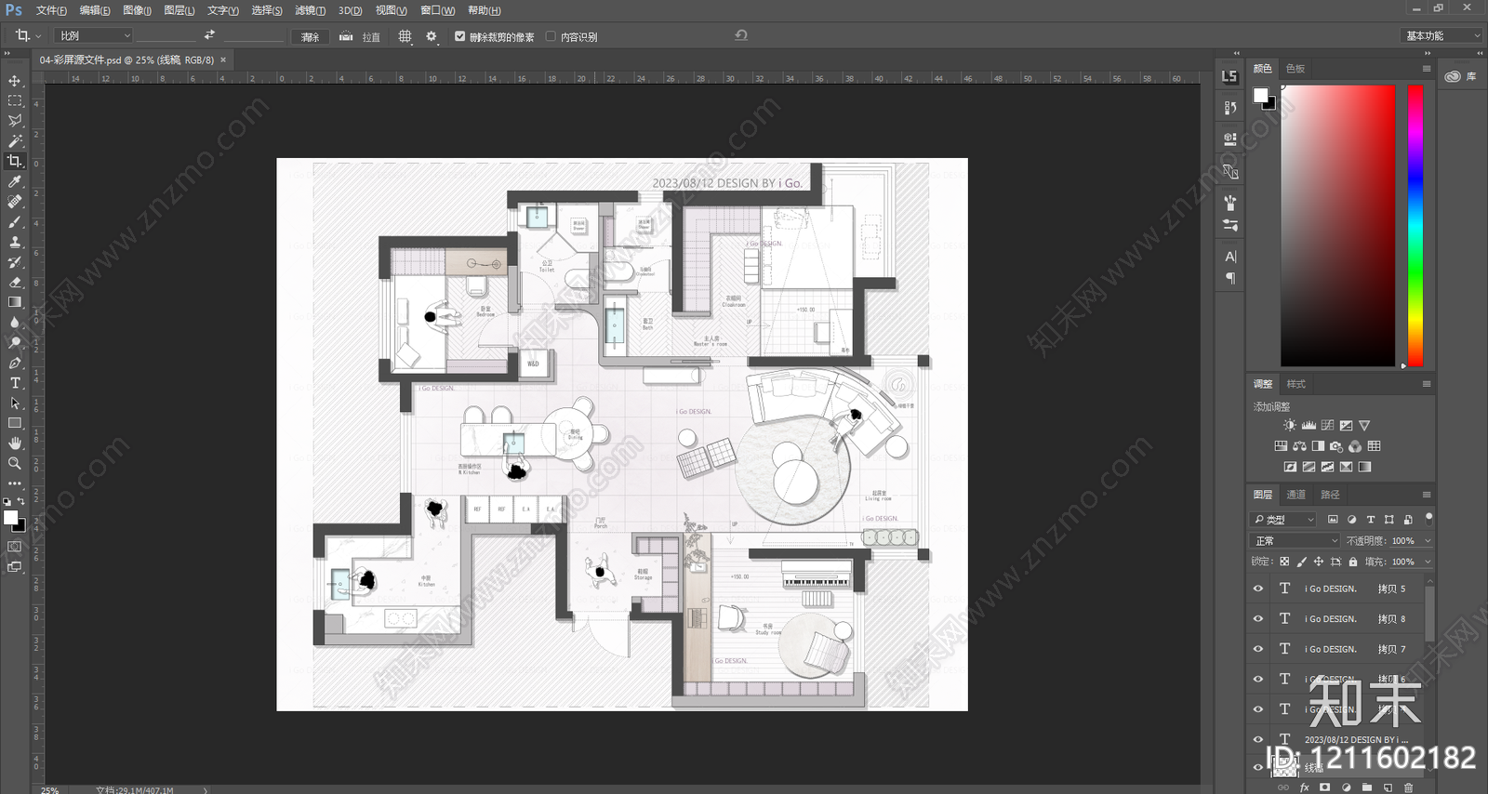Viewport: 1488px width, 794px height.
Task: Select the Clone Stamp tool
Action: click(x=15, y=243)
